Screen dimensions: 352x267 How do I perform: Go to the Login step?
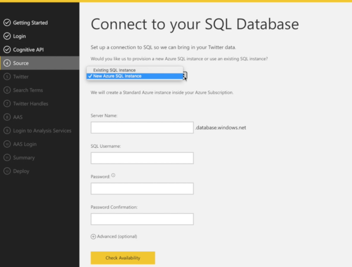coord(19,36)
